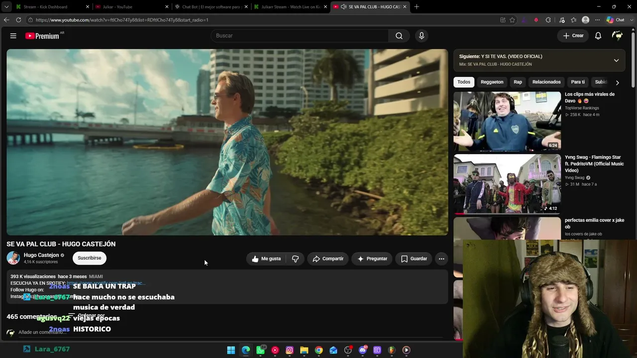Open Yvng Swag Flamingo Star thumbnail
637x358 pixels.
click(x=507, y=183)
